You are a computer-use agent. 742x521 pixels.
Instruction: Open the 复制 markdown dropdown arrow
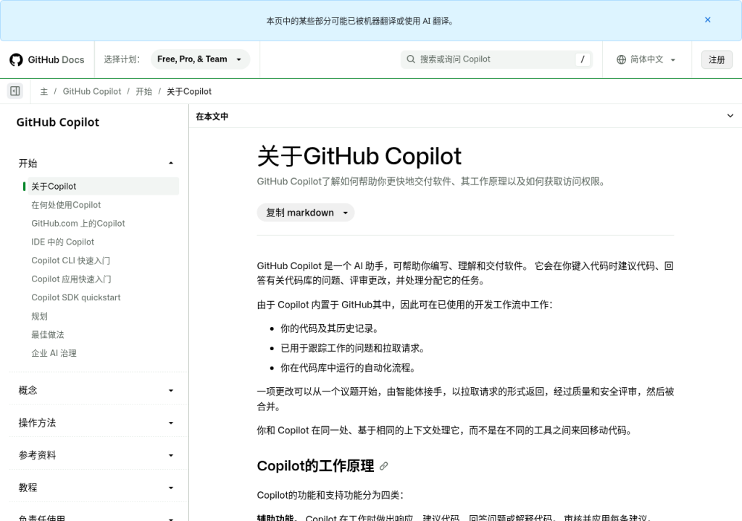[x=346, y=213]
